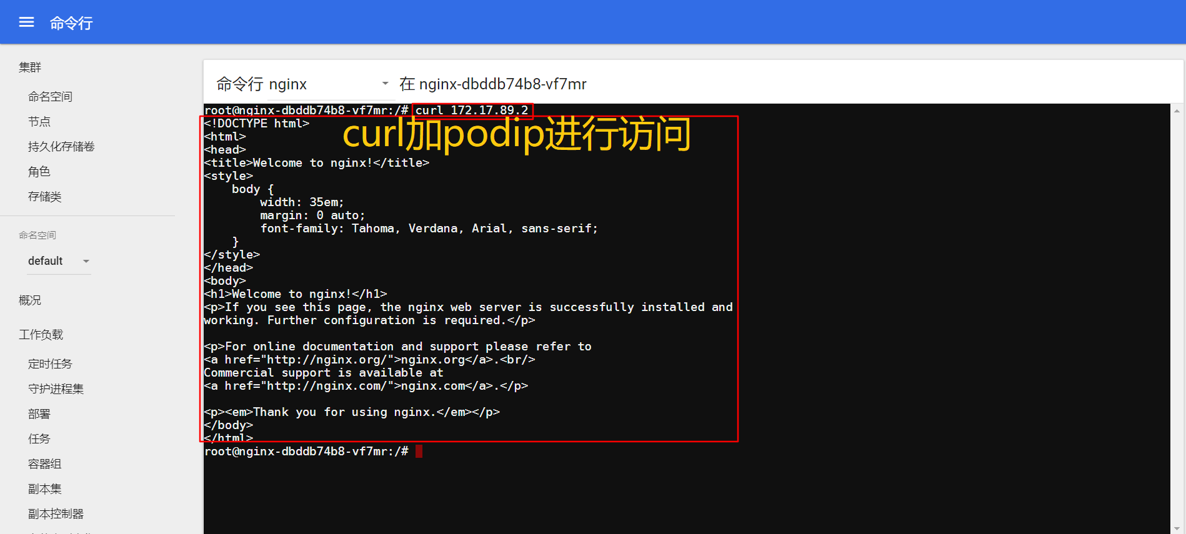
Task: Go to 节点 page
Action: click(x=39, y=121)
